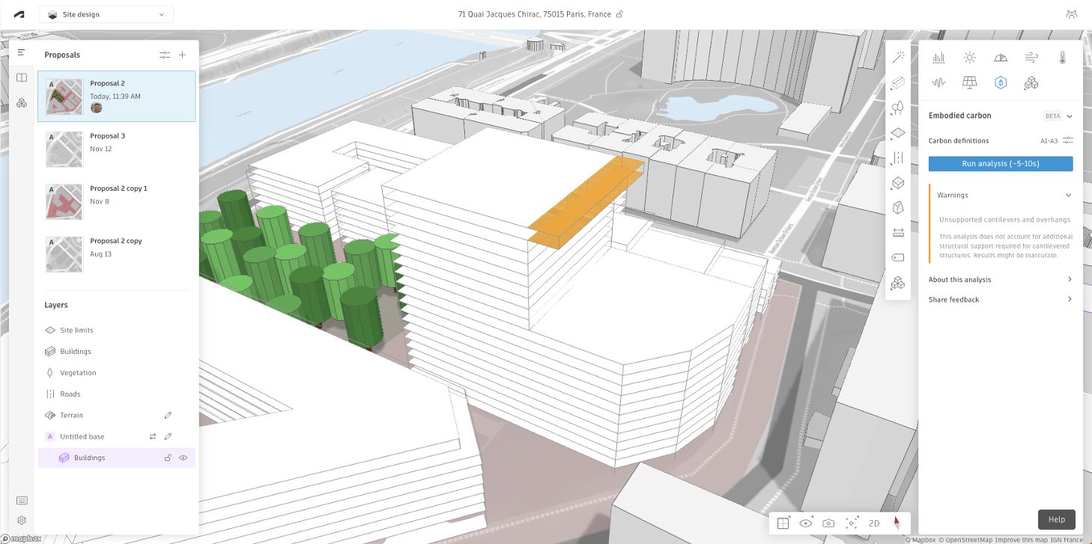Open the Site design dropdown

(x=106, y=13)
